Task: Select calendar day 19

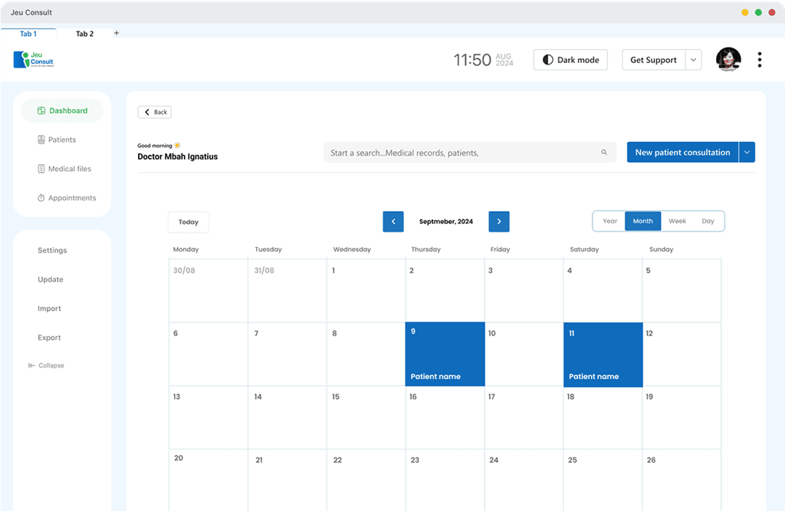Action: pos(682,418)
